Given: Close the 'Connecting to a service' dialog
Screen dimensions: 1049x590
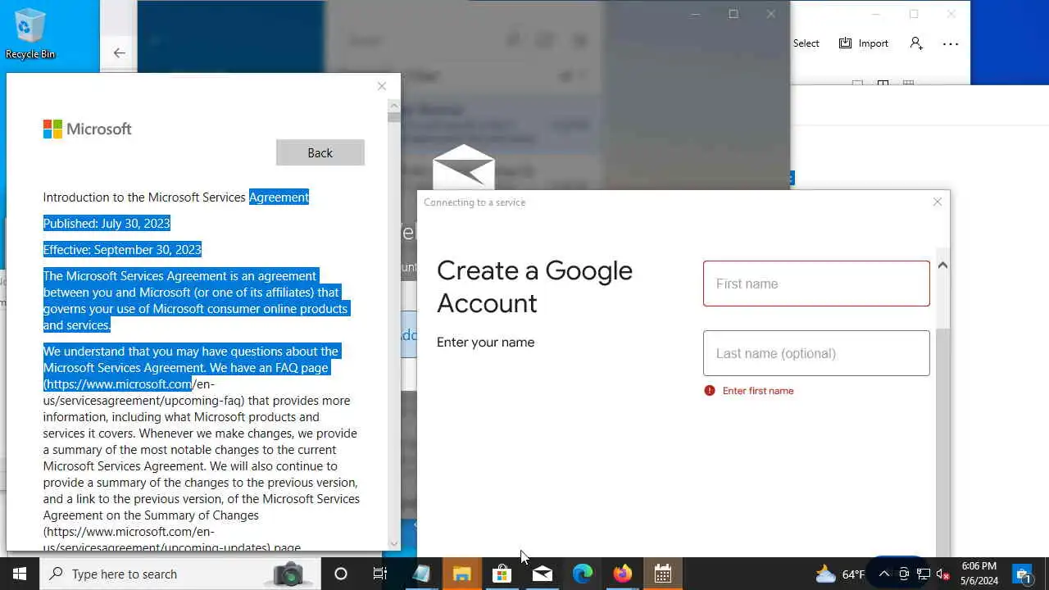Looking at the screenshot, I should pyautogui.click(x=938, y=202).
